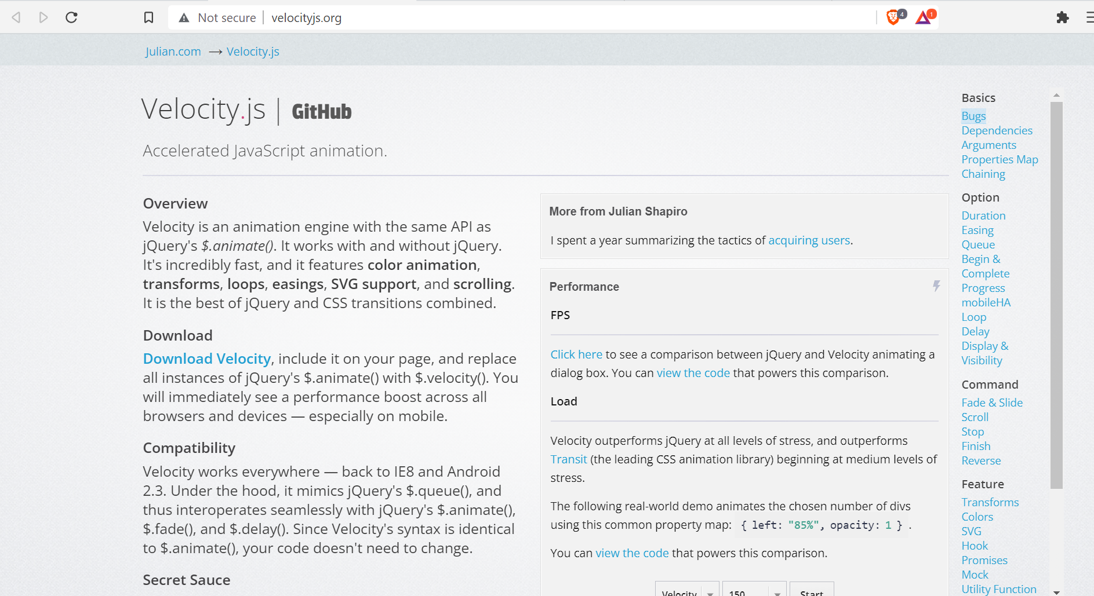Open the extensions puzzle piece icon
1094x596 pixels.
click(1062, 17)
